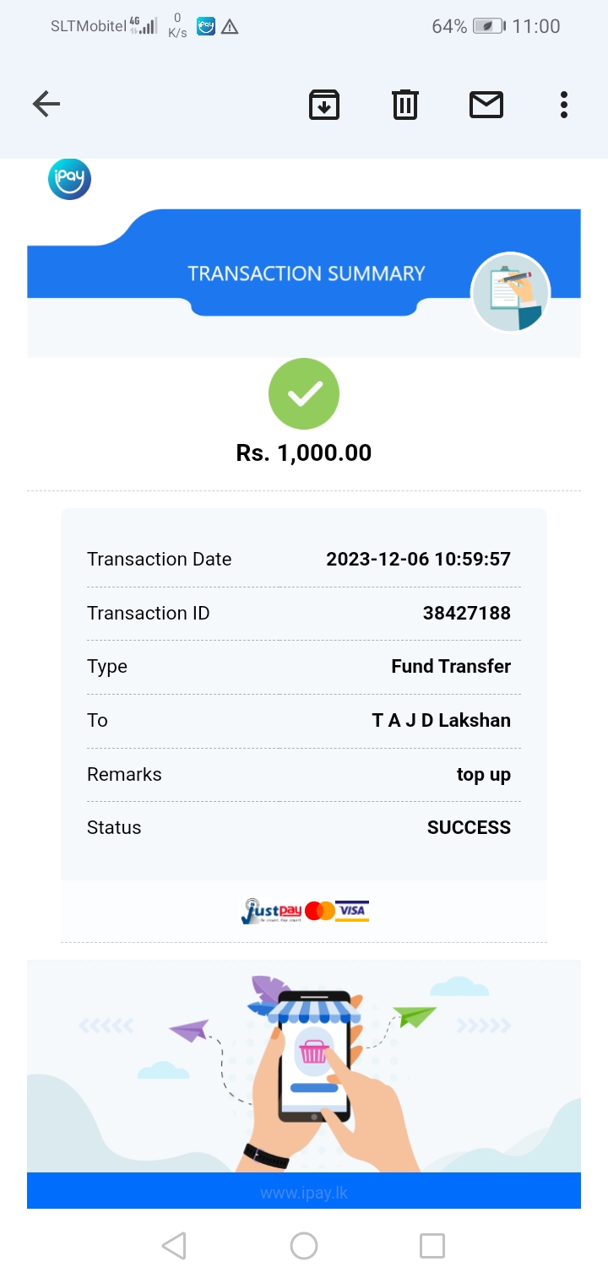
Task: Tap the JustPay logo
Action: pos(271,912)
